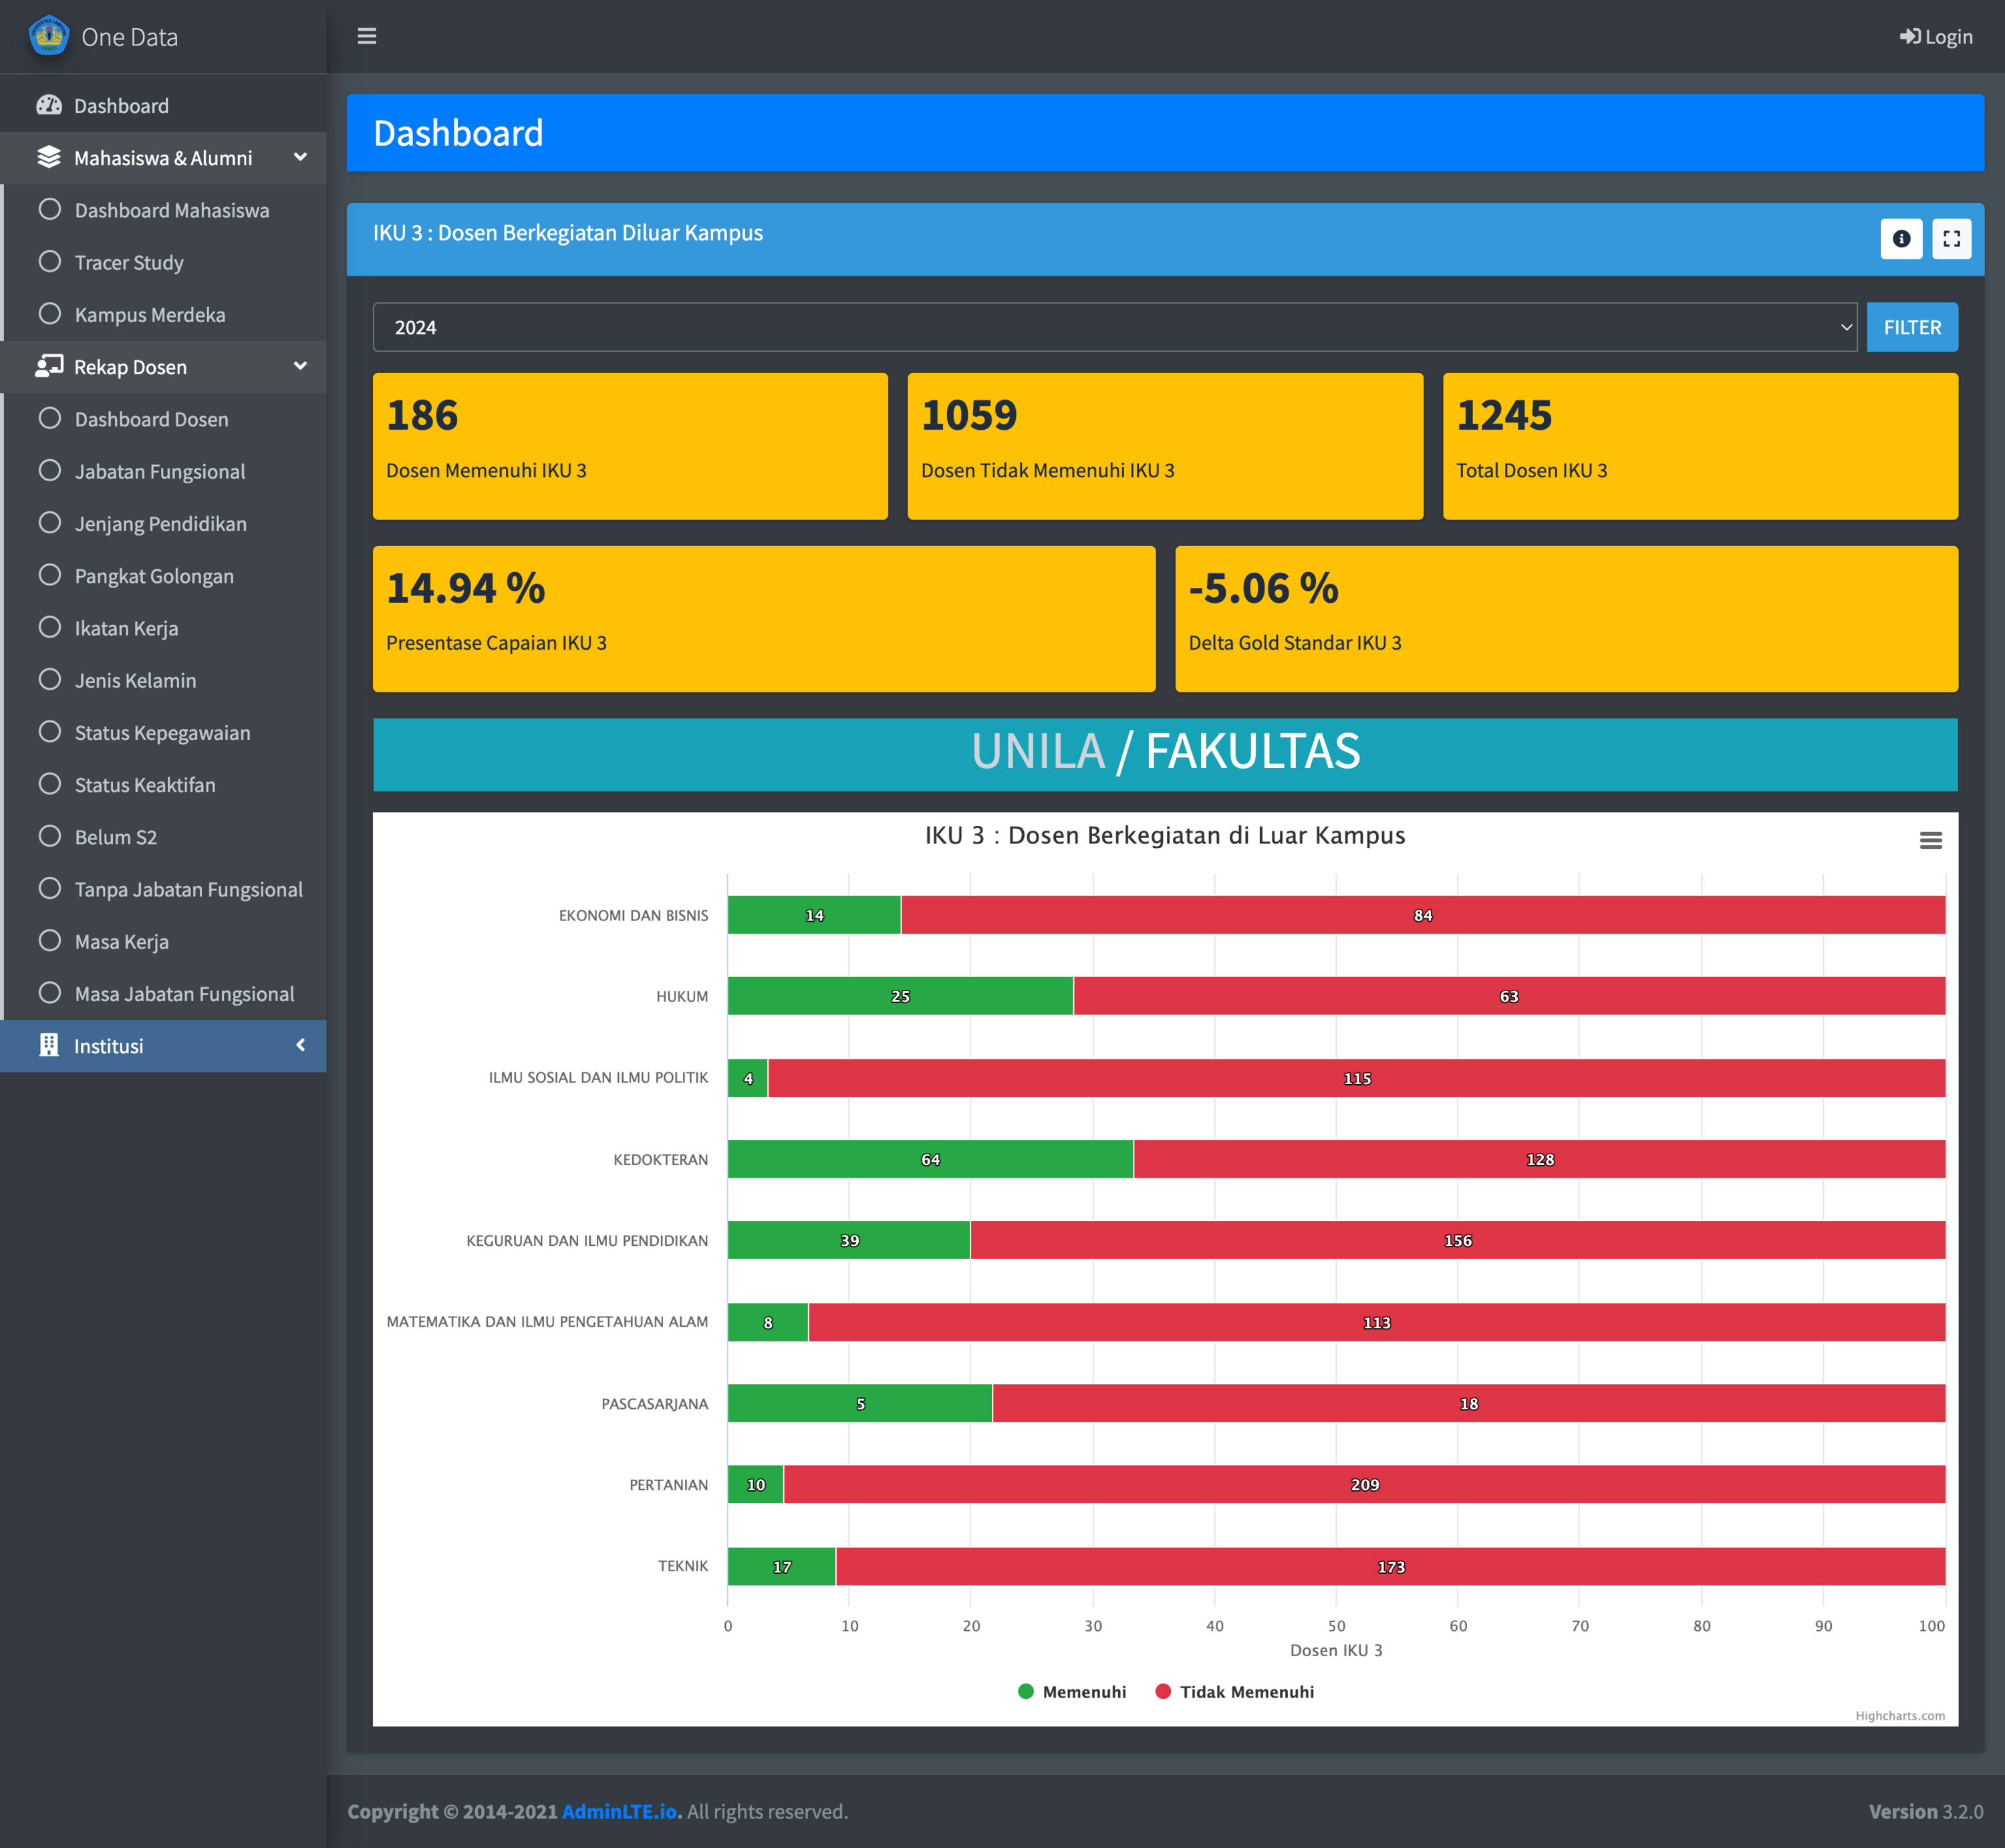Maximize the IKU 3 card
This screenshot has height=1848, width=2005.
pyautogui.click(x=1951, y=239)
